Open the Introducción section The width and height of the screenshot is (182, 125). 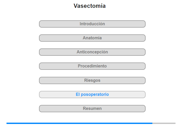click(92, 24)
